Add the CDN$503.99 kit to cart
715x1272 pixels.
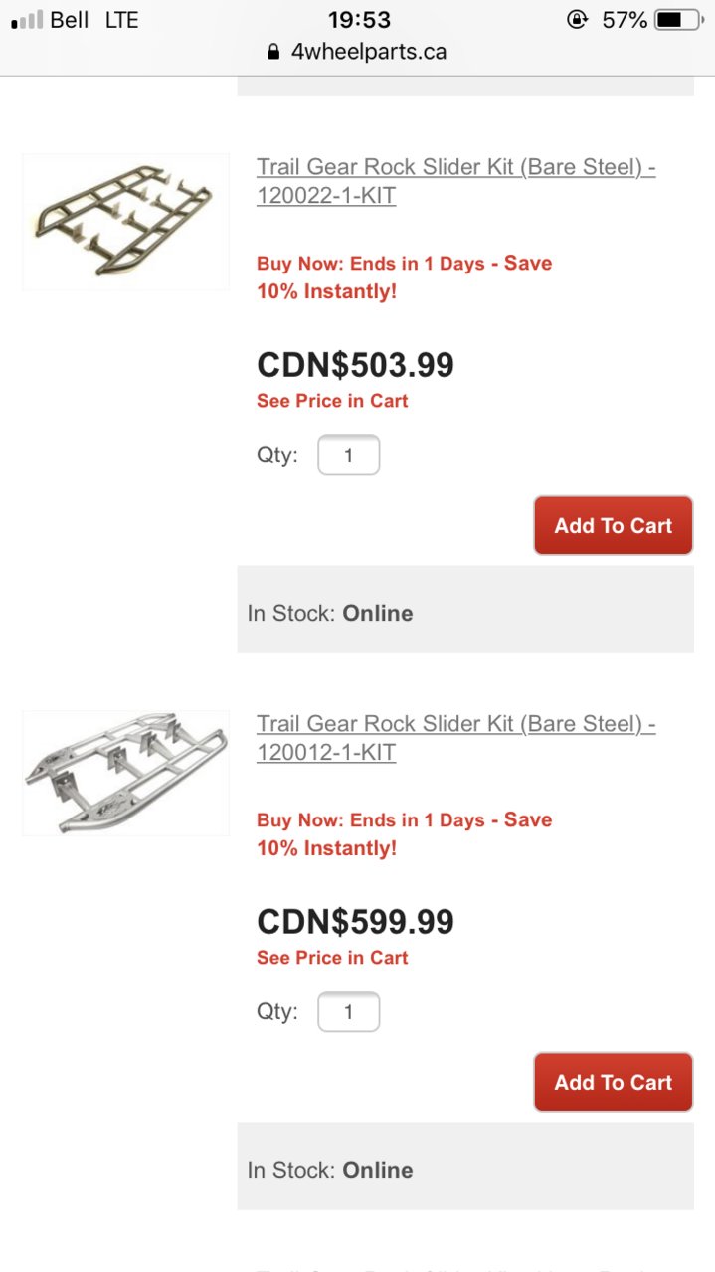click(x=614, y=525)
